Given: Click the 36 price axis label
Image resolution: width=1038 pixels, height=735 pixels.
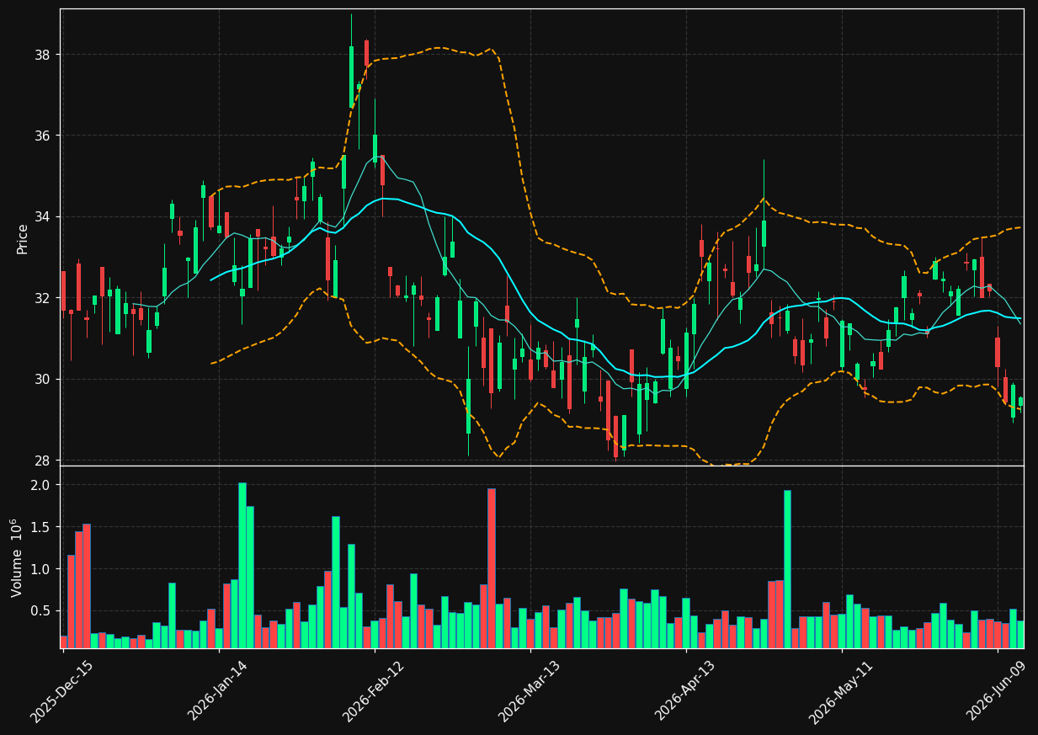Looking at the screenshot, I should 45,136.
